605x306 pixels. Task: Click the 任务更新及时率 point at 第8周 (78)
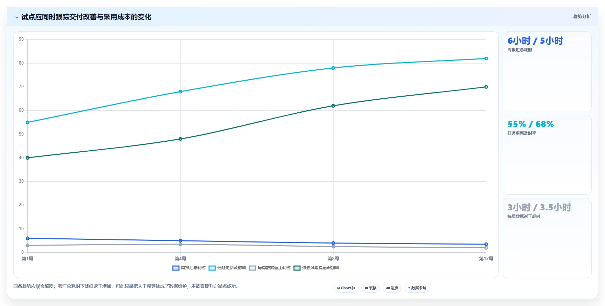[333, 68]
